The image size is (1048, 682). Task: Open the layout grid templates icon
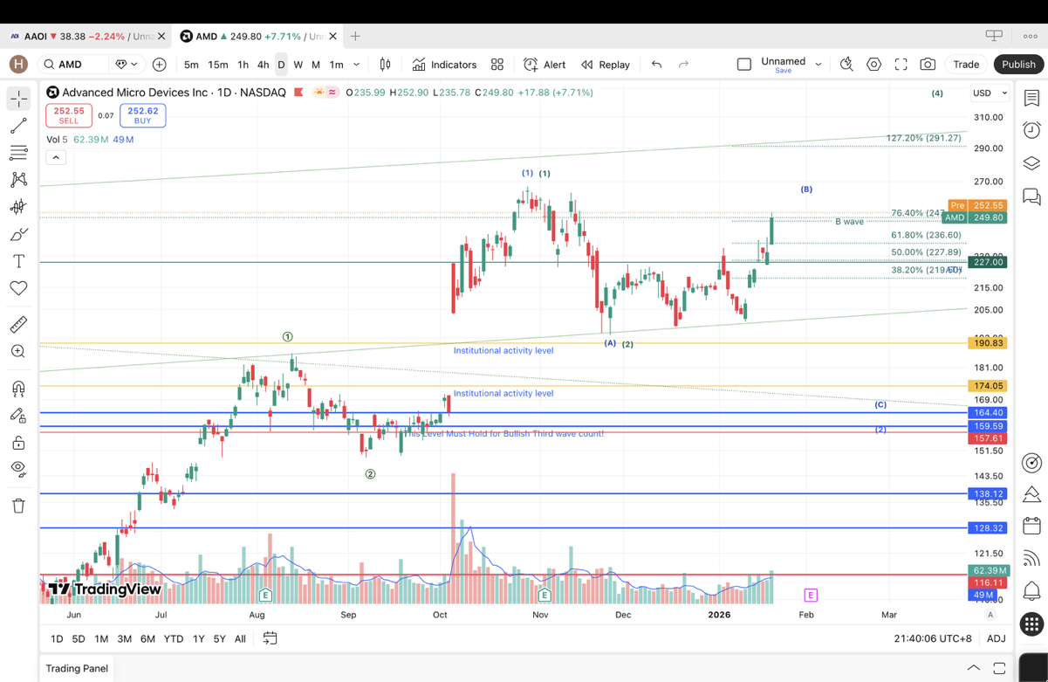[497, 65]
